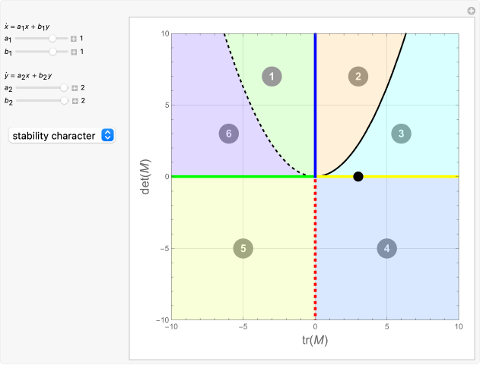480x365 pixels.
Task: Click the black locator dot on plot
Action: 358,177
